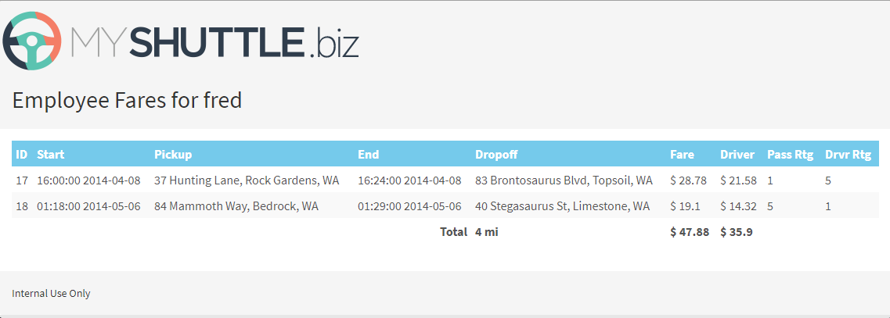Click the MYSHUTTLE.biz logo text
The height and width of the screenshot is (318, 890).
point(215,42)
